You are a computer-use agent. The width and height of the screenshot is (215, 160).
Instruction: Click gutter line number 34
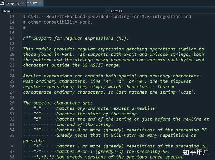click(12, 130)
